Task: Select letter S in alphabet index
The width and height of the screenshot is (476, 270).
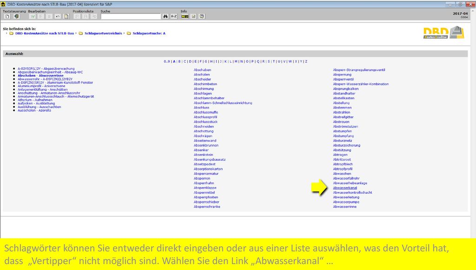Action: click(x=269, y=61)
